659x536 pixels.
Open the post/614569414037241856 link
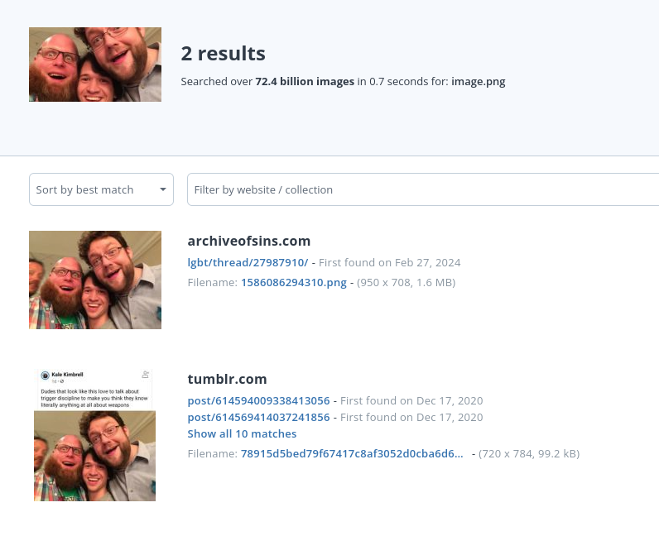point(258,417)
